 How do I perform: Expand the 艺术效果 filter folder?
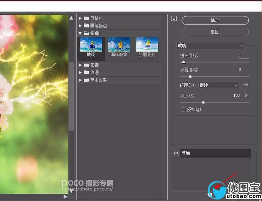[x=80, y=80]
